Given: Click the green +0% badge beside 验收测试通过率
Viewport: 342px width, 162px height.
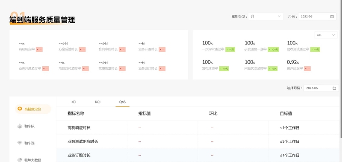Looking at the screenshot, I should coord(315,50).
